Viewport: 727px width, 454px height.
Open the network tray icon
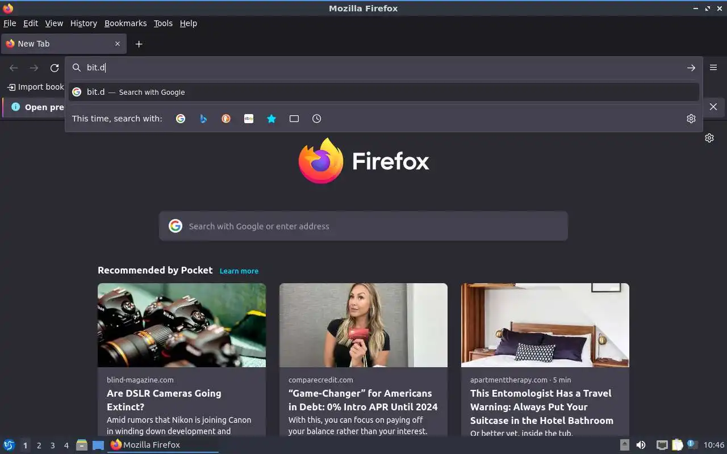662,445
